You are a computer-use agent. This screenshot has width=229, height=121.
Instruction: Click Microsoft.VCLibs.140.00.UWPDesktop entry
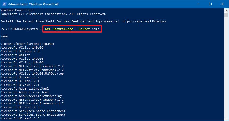[32, 74]
